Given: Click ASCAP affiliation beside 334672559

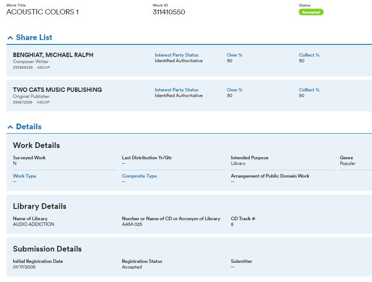Looking at the screenshot, I should coord(43,102).
